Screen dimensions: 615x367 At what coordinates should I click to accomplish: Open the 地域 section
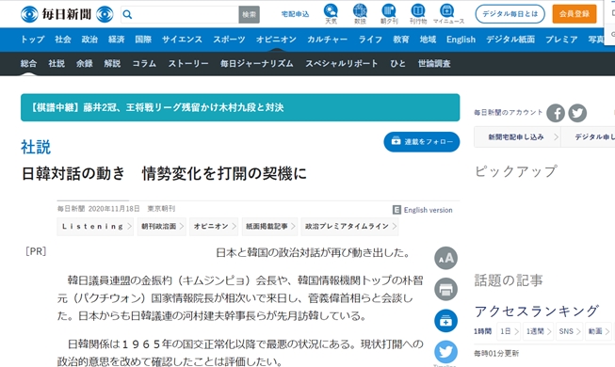coord(428,40)
